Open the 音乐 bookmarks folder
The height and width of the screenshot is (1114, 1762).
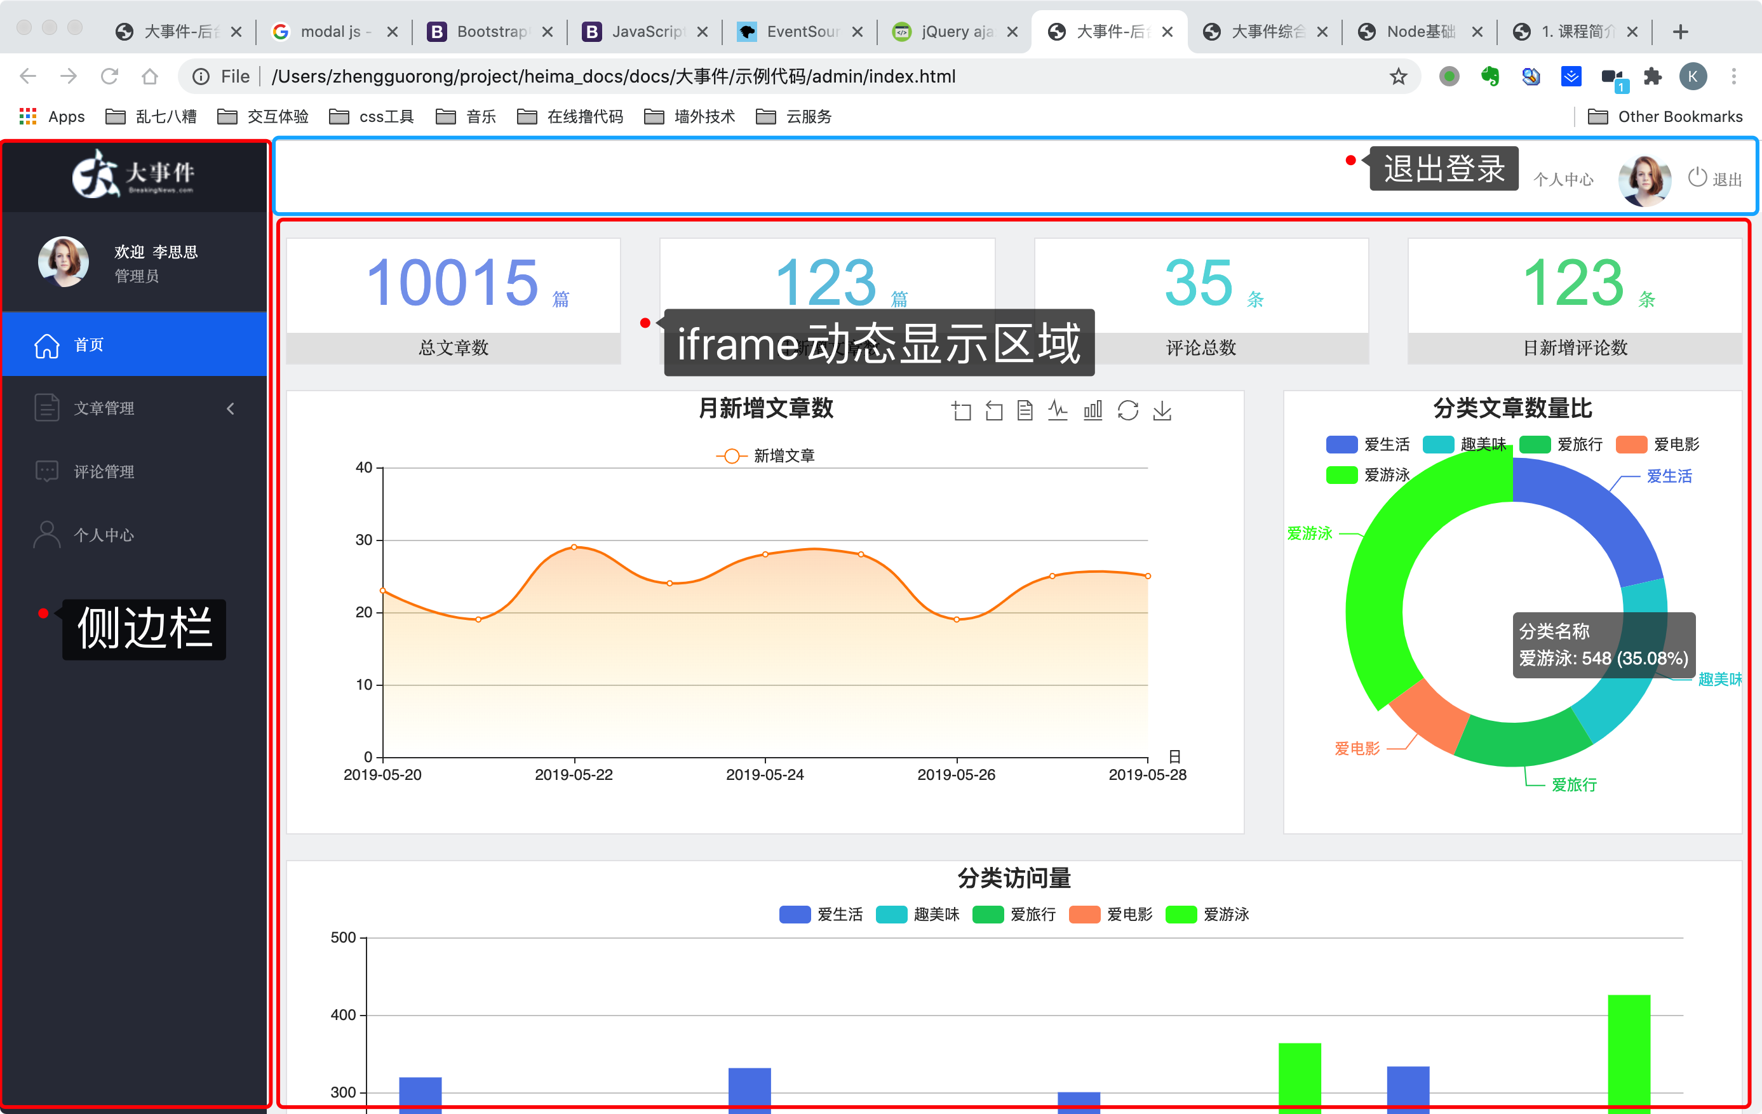tap(466, 116)
